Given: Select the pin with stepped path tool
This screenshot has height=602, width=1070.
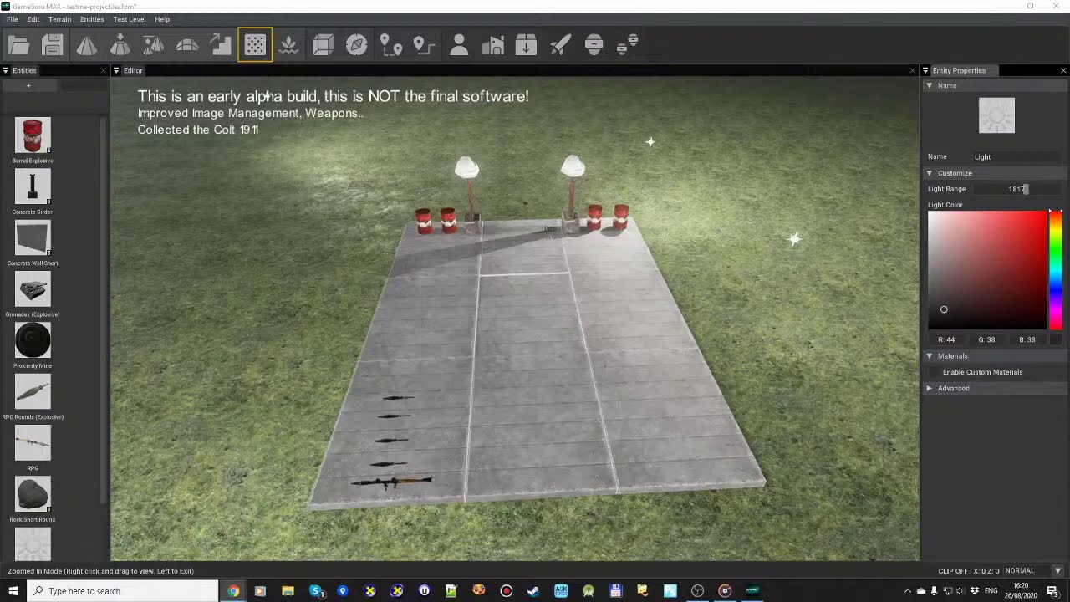Looking at the screenshot, I should [x=424, y=44].
